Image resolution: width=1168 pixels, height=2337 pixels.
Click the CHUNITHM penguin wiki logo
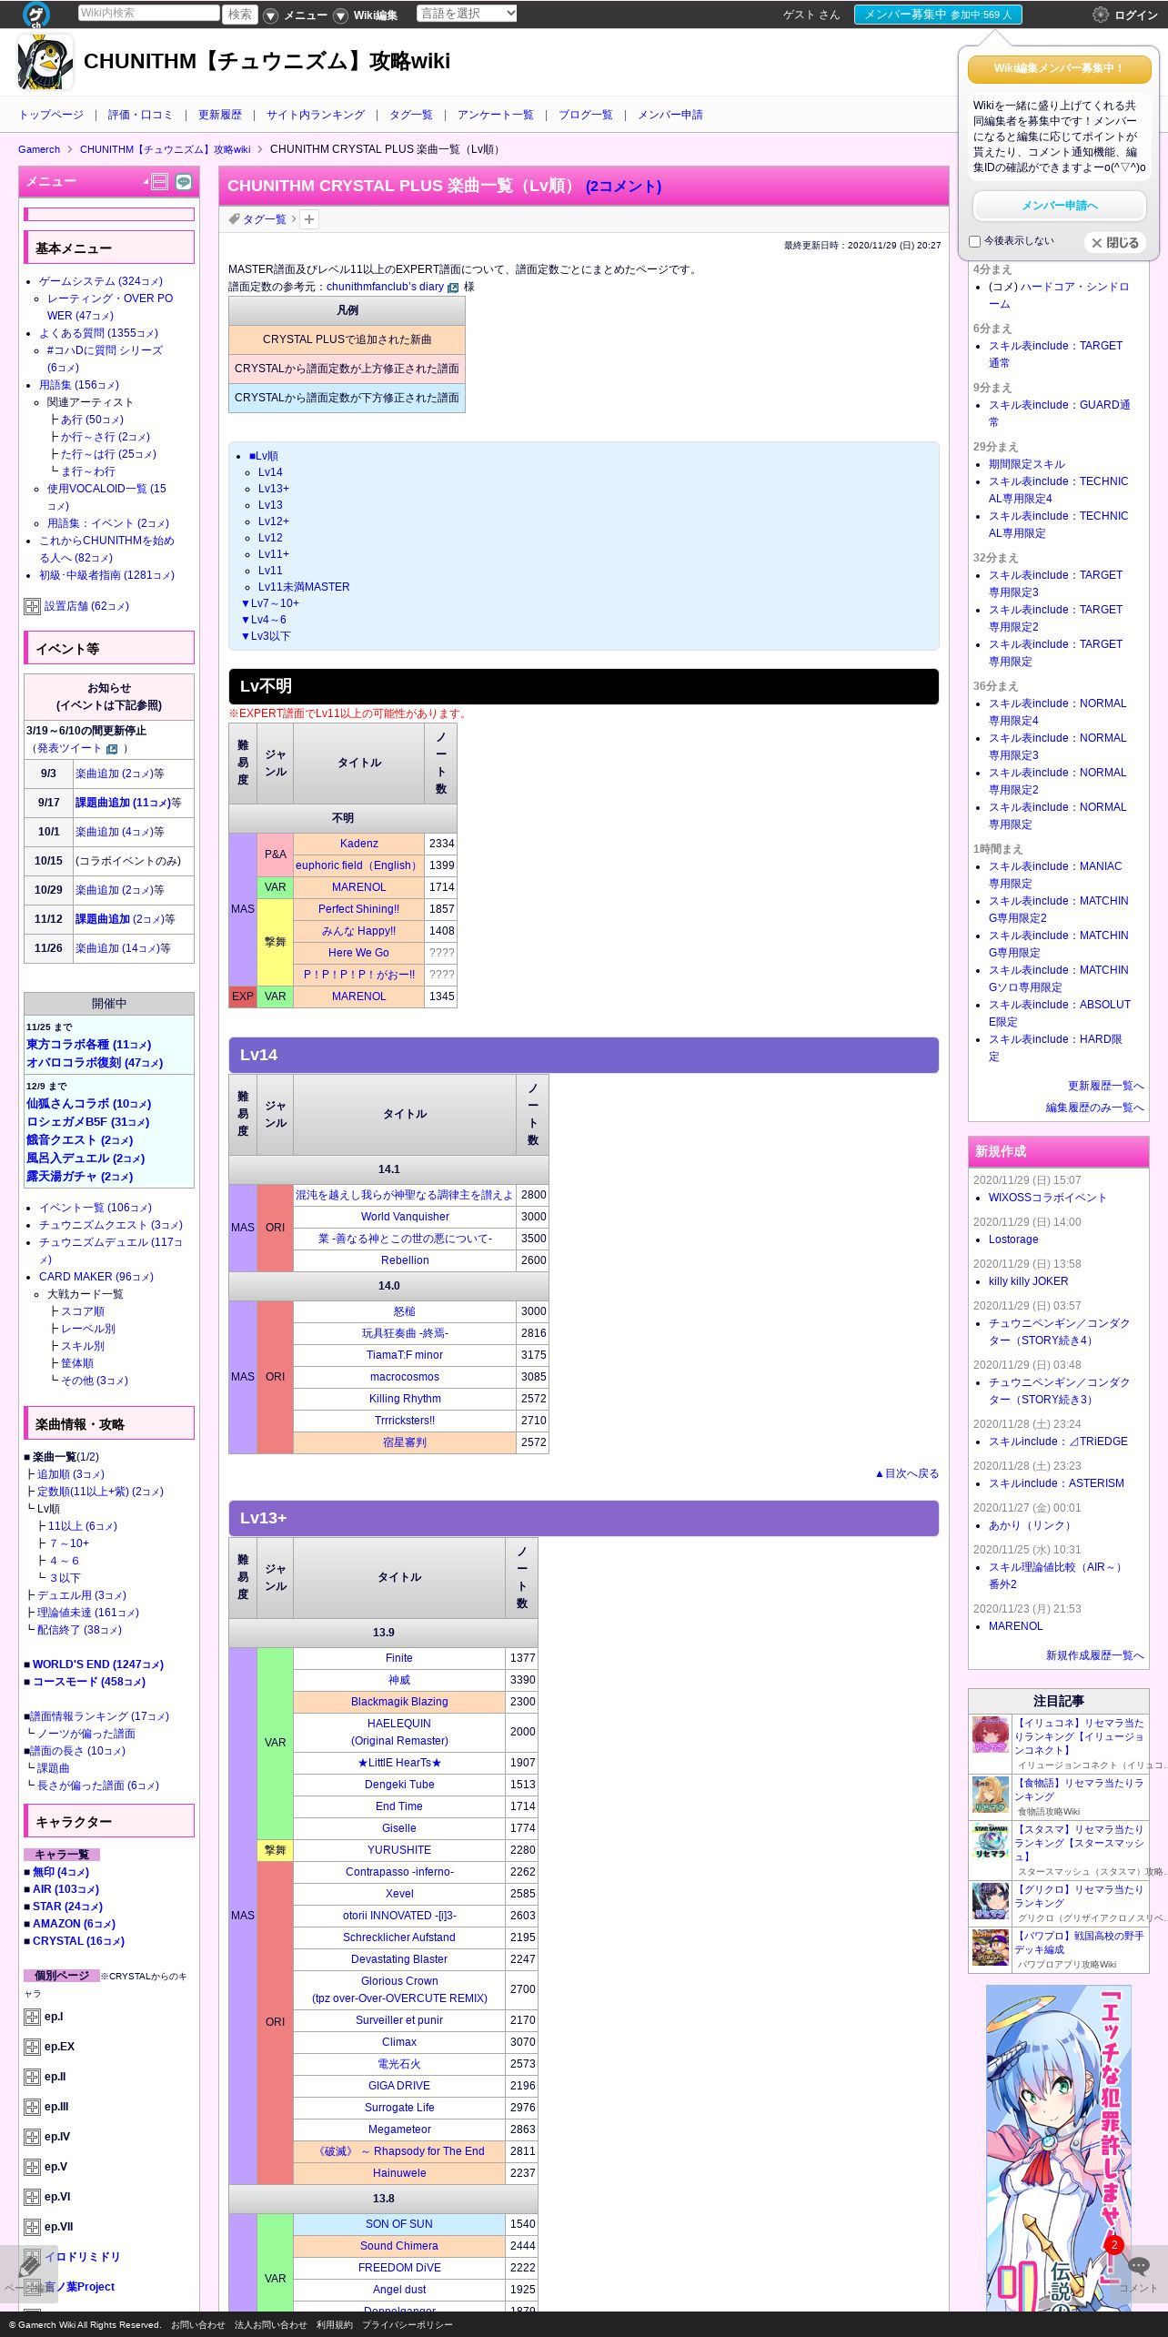coord(45,62)
